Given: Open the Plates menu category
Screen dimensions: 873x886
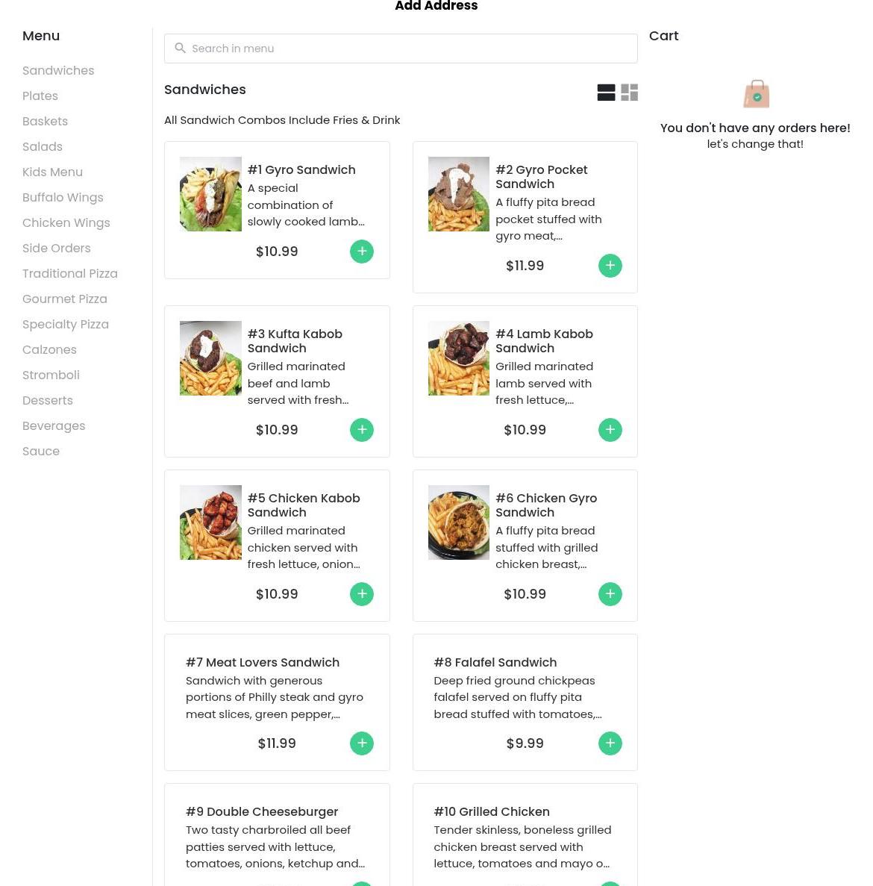Looking at the screenshot, I should [40, 96].
